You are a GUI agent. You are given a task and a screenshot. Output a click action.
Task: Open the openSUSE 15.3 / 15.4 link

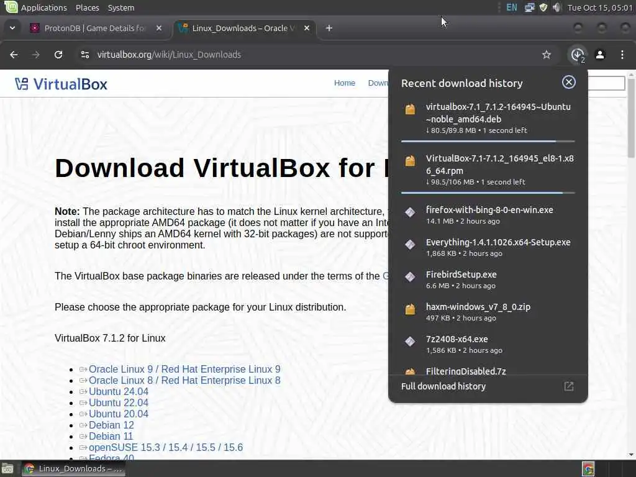[166, 447]
